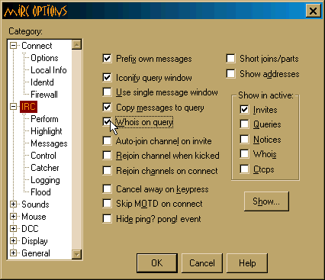Open Local Info settings

tap(49, 70)
